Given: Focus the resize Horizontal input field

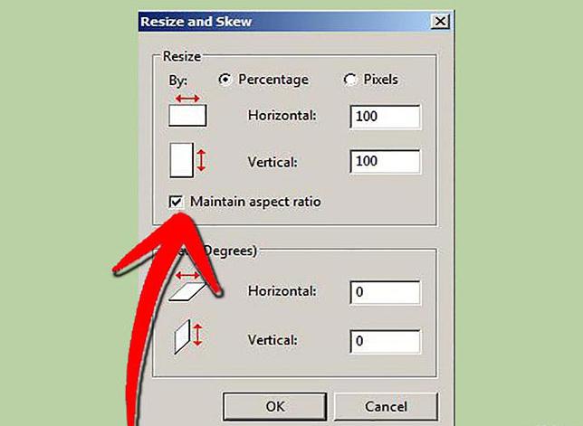Looking at the screenshot, I should (x=386, y=117).
